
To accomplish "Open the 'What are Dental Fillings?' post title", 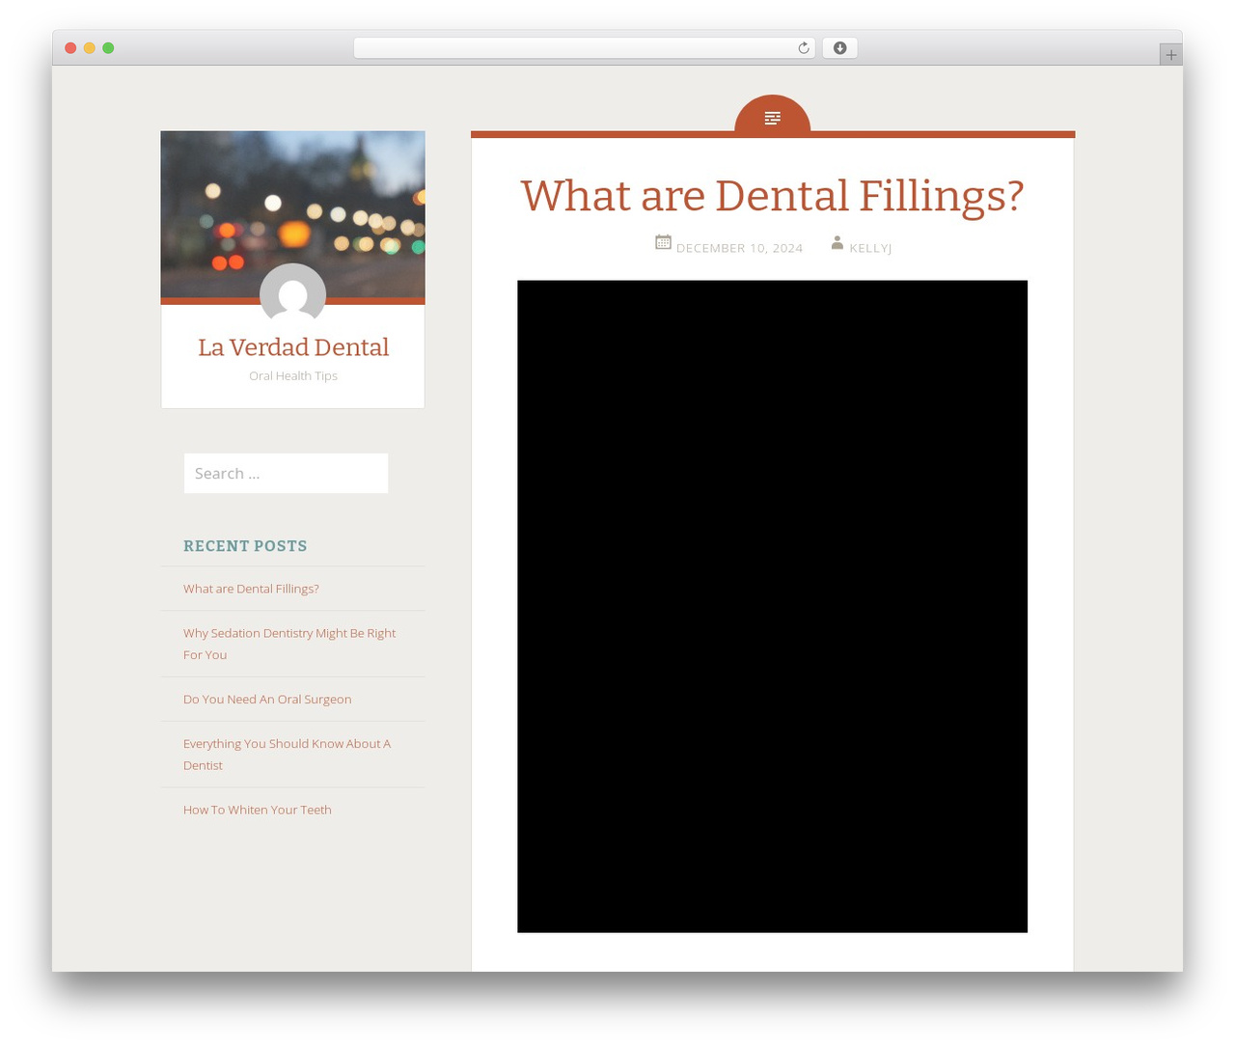I will (772, 196).
